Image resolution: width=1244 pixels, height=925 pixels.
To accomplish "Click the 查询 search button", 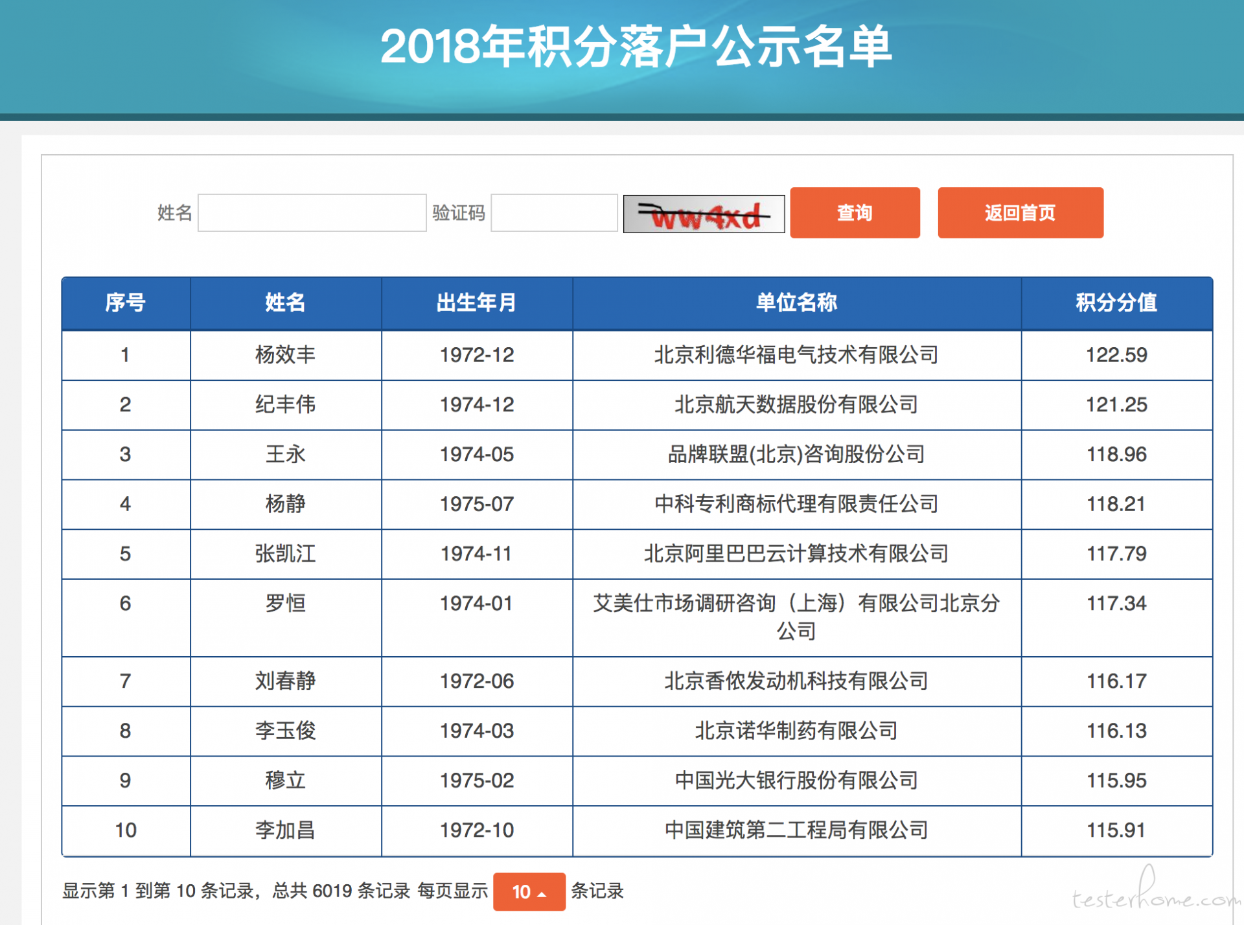I will (x=855, y=212).
